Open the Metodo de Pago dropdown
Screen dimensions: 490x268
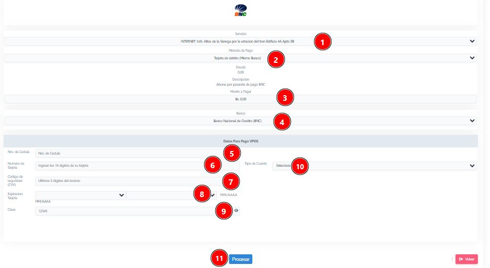(x=152, y=58)
